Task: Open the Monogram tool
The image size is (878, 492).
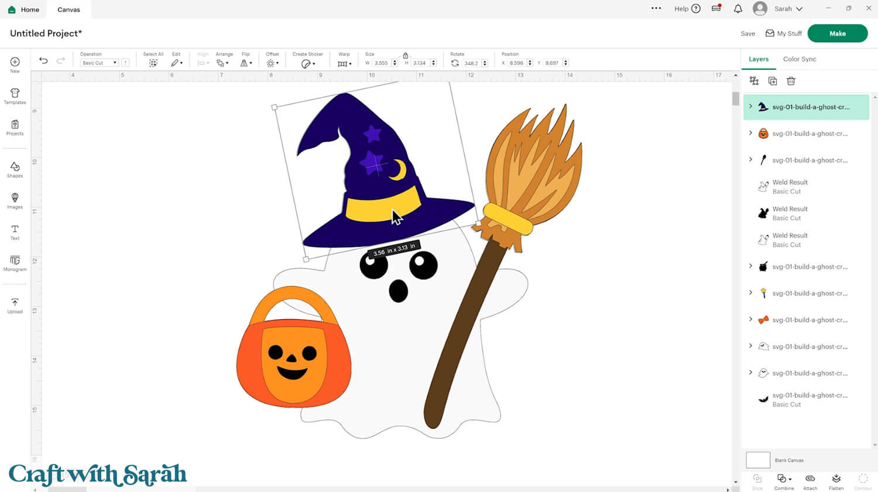Action: [15, 263]
